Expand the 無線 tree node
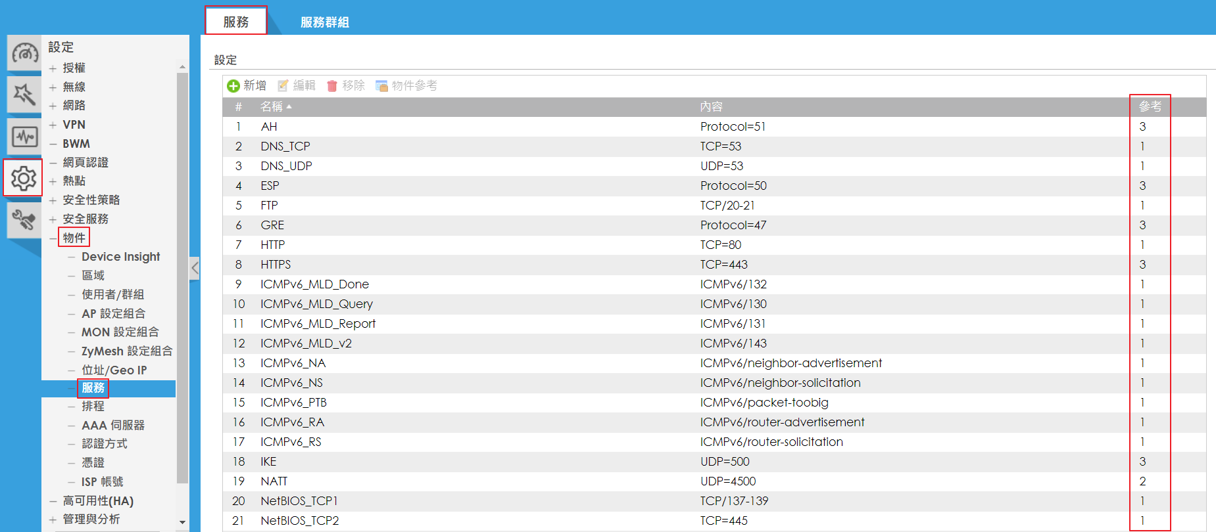 53,87
